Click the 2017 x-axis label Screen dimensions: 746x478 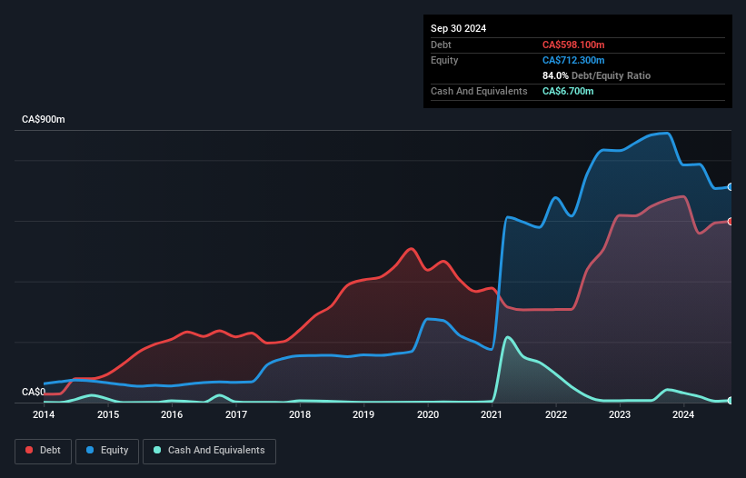pyautogui.click(x=236, y=414)
